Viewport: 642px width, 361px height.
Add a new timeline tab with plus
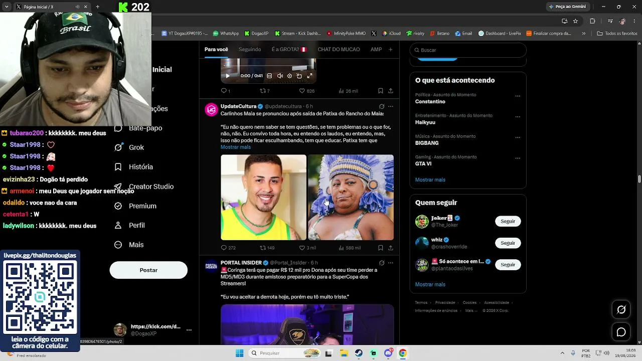(x=390, y=49)
